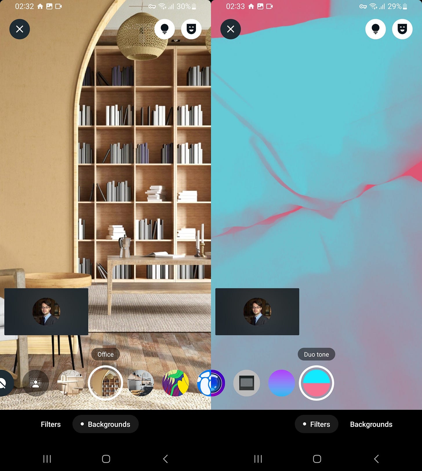The width and height of the screenshot is (422, 471).
Task: Tap the self-view preview on left screen
Action: 46,312
